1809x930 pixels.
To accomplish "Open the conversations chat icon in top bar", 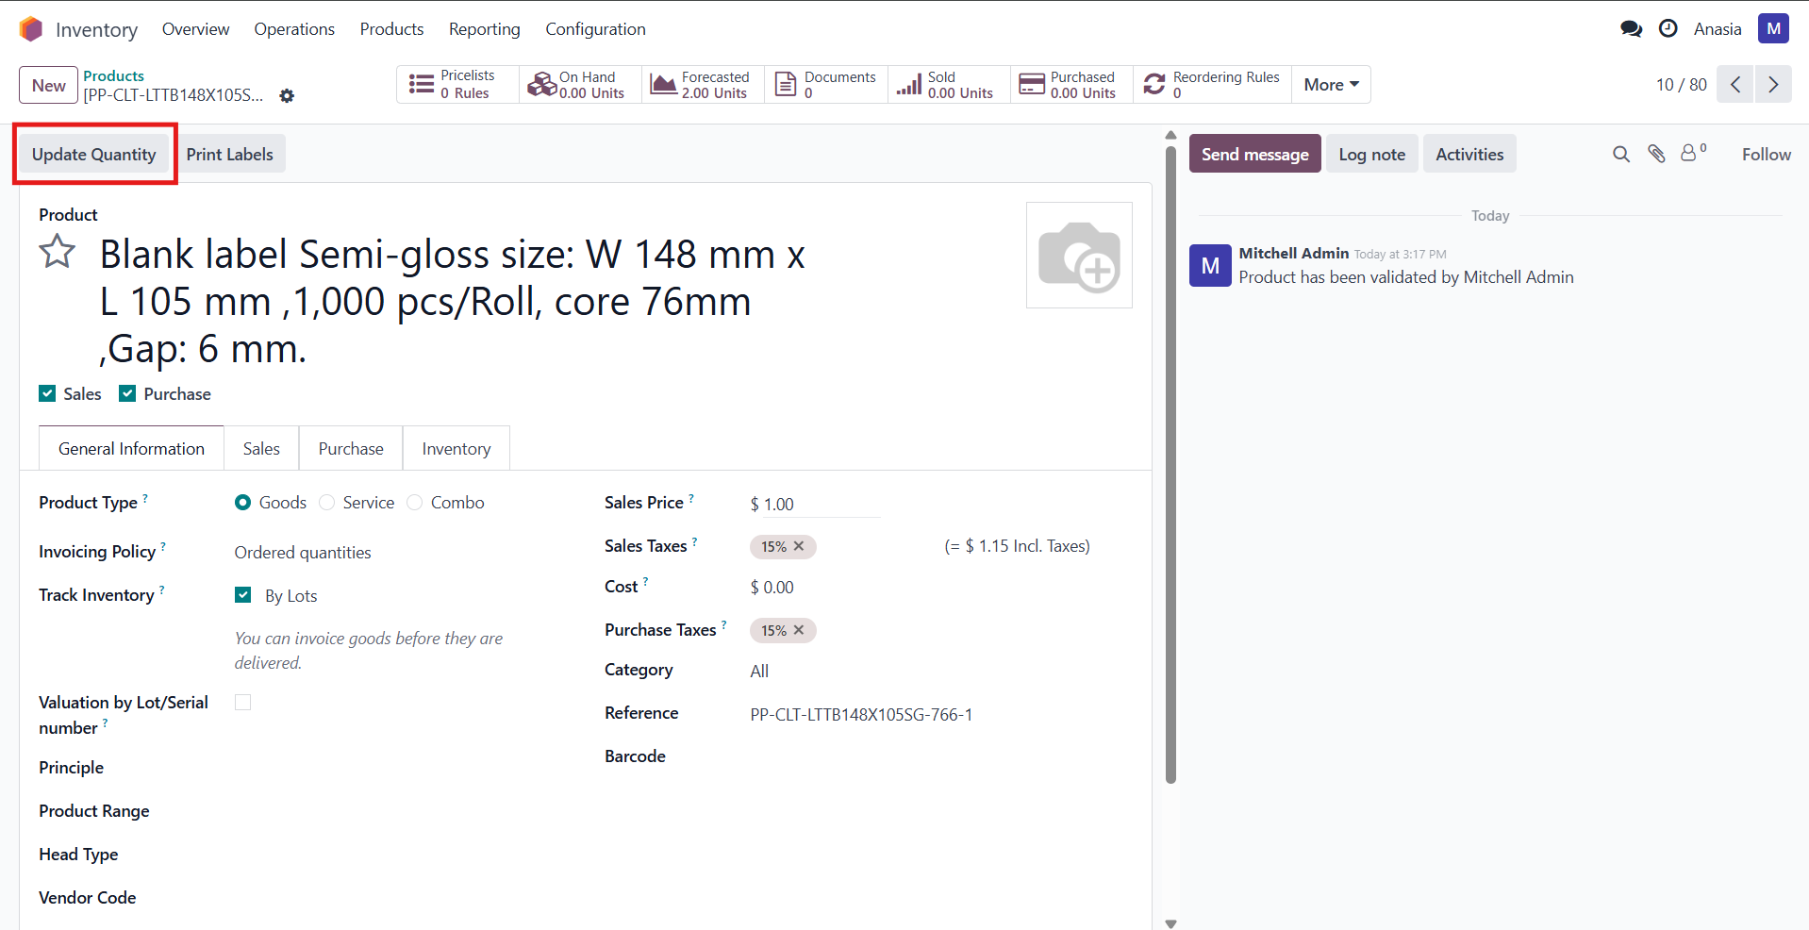I will click(1631, 29).
